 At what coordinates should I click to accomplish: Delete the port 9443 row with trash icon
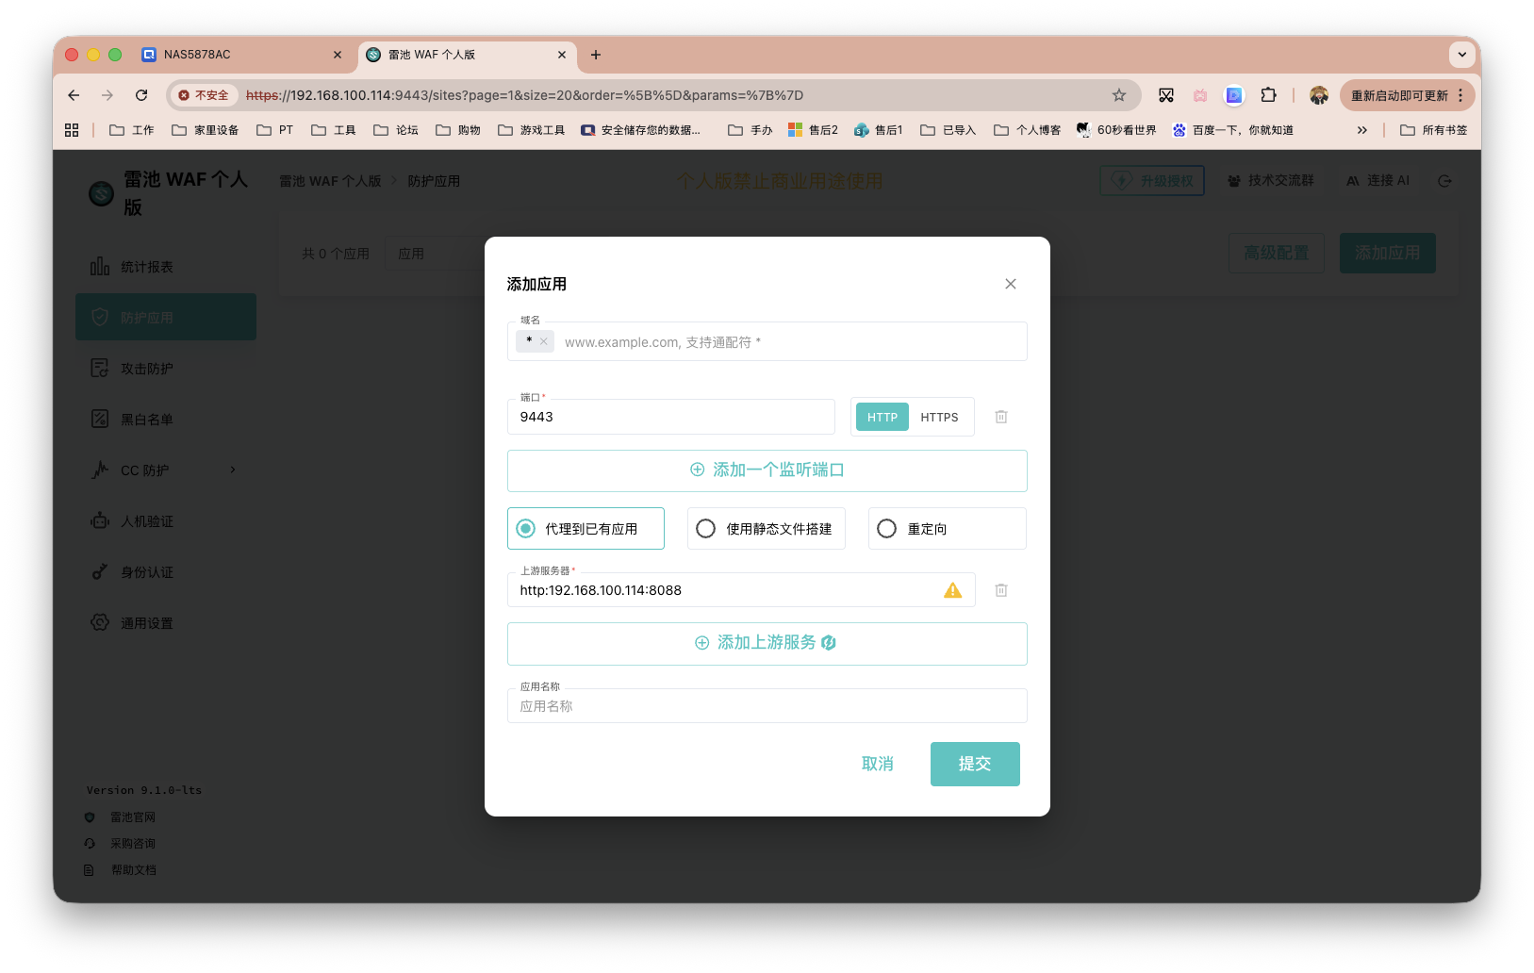tap(1001, 417)
